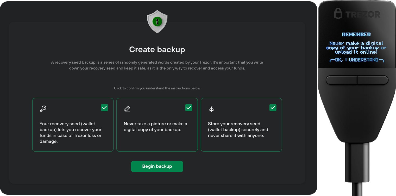Uncheck the store recovery seed securely checkbox
This screenshot has width=396, height=196.
coord(273,108)
